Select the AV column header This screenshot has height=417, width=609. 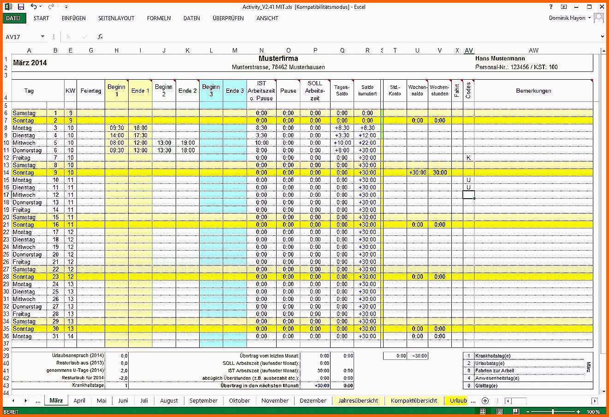click(x=469, y=51)
